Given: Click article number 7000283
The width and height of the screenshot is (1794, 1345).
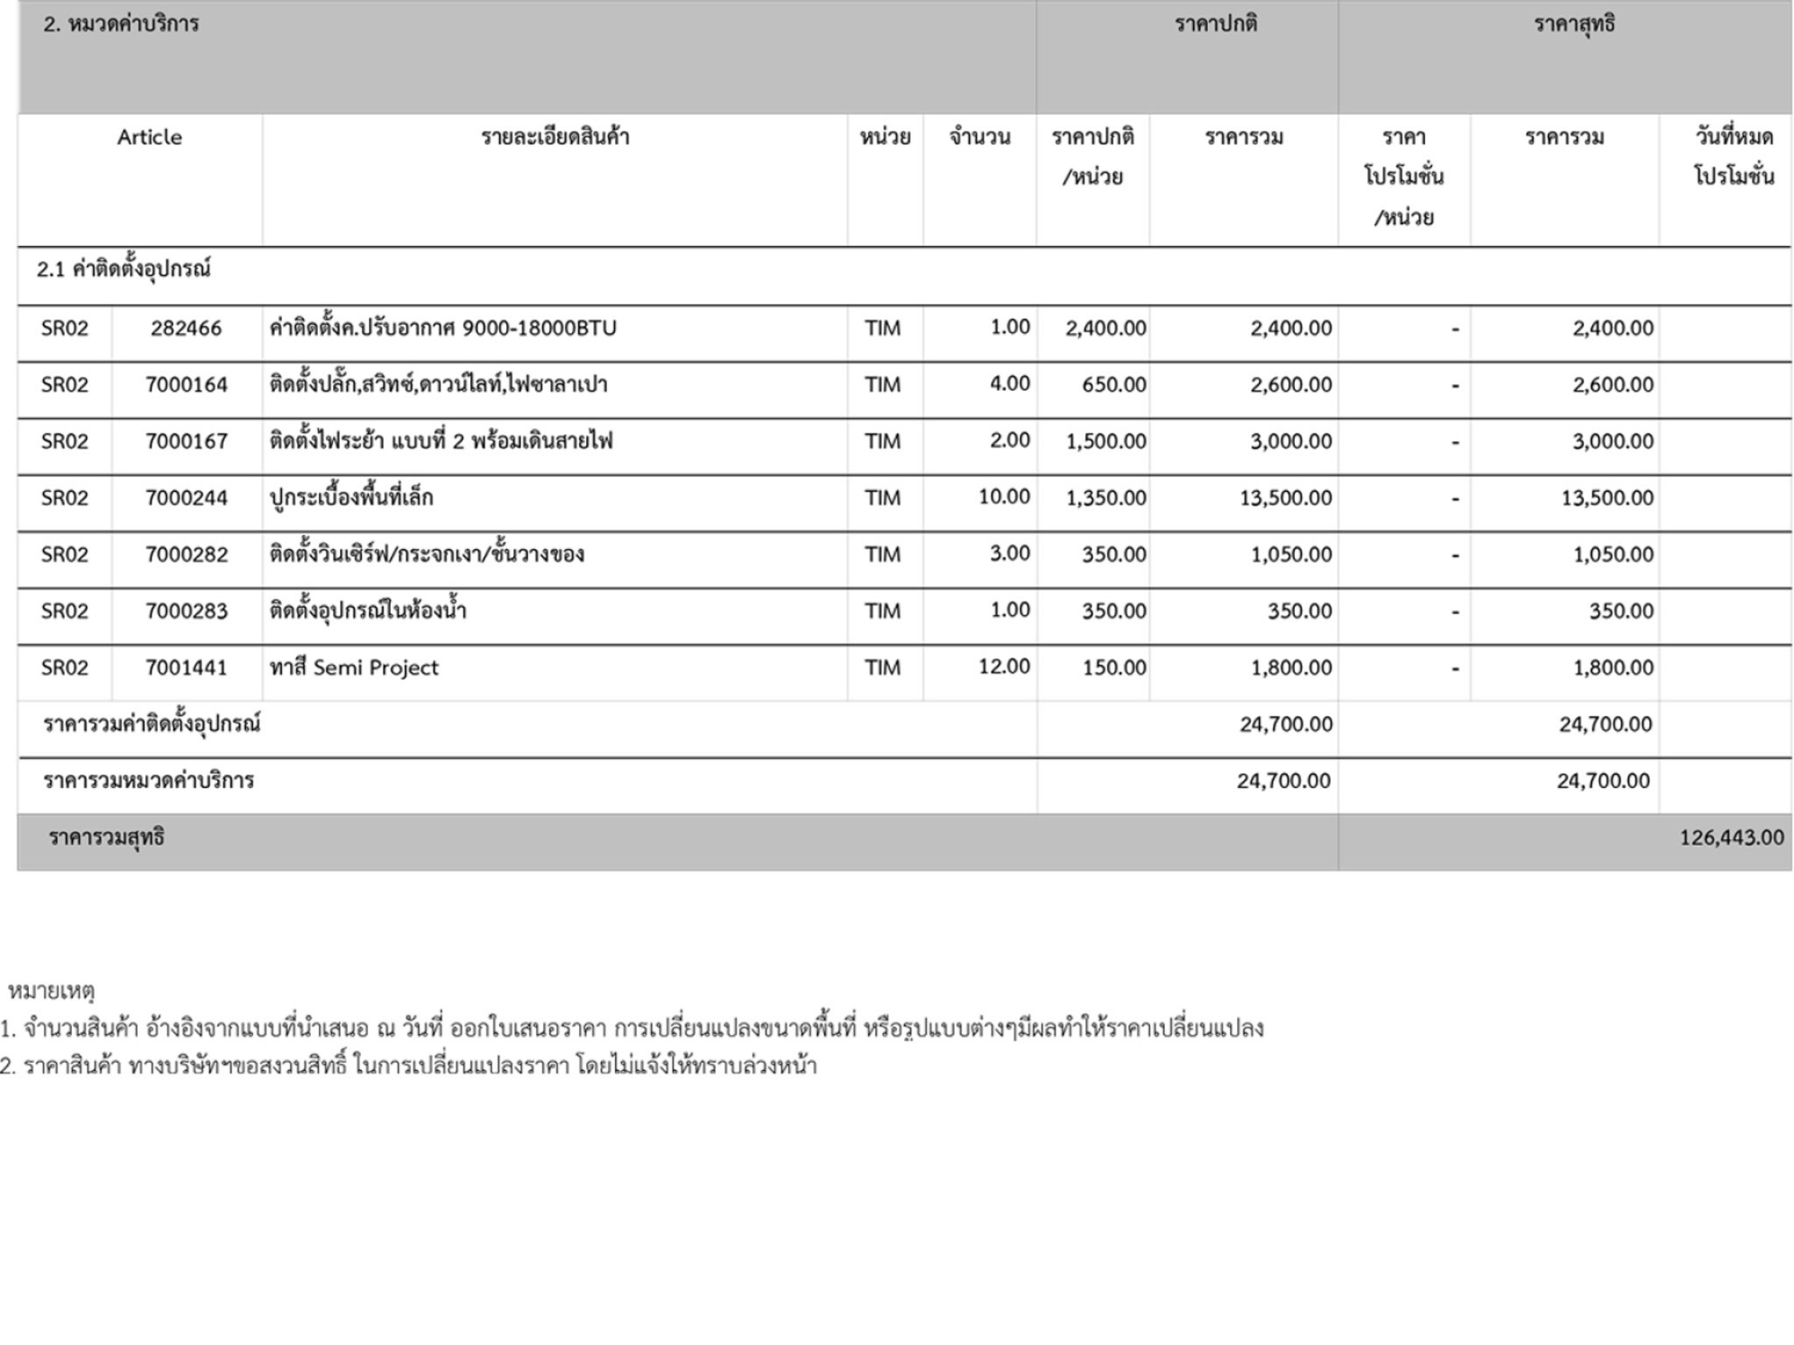Looking at the screenshot, I should pos(186,611).
